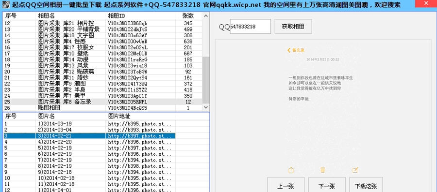
Task: Select album 图片采集 库21 相片控
Action: point(66,23)
